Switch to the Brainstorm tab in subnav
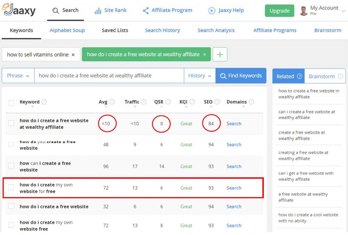 click(x=328, y=30)
